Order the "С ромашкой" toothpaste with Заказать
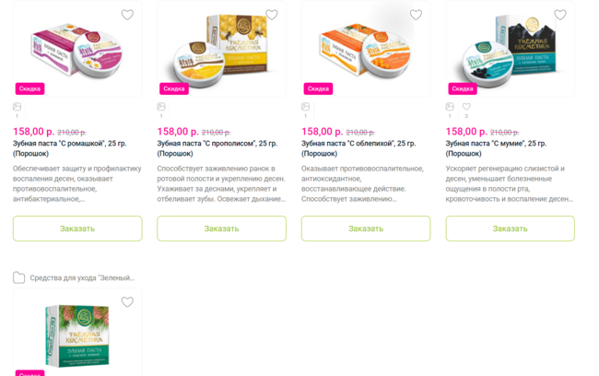 pos(77,229)
